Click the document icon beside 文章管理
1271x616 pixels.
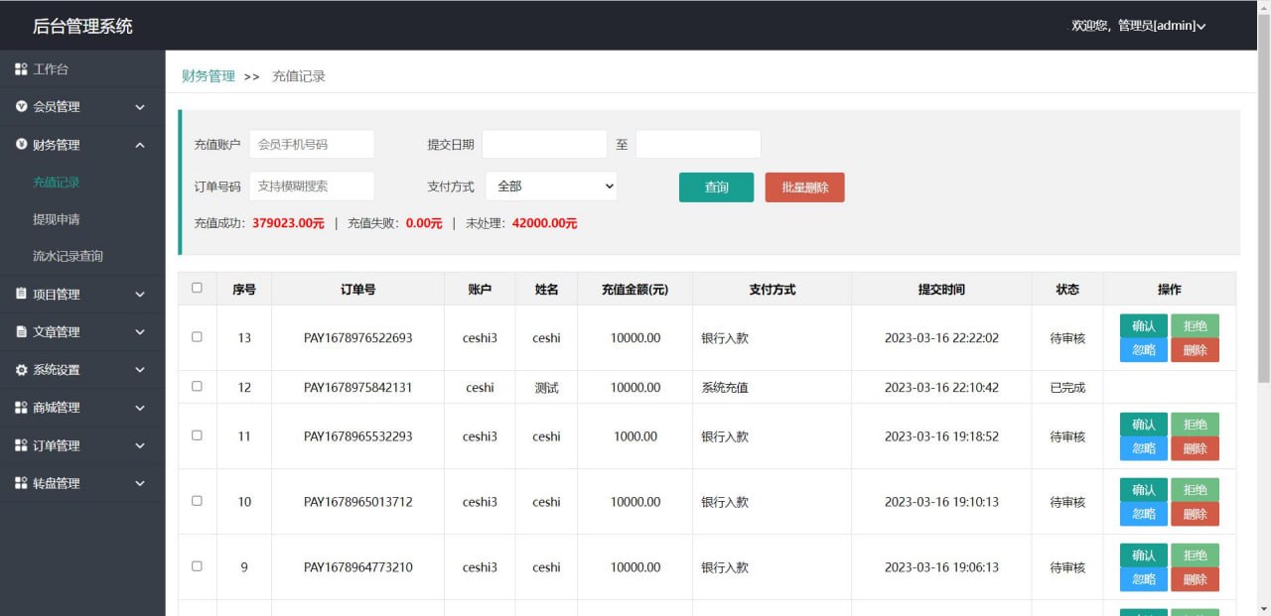(21, 331)
